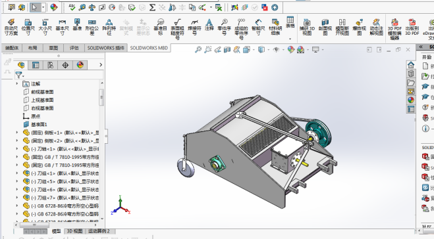Open the FeatureManager design tree tab
Image resolution: width=434 pixels, height=239 pixels.
21,65
